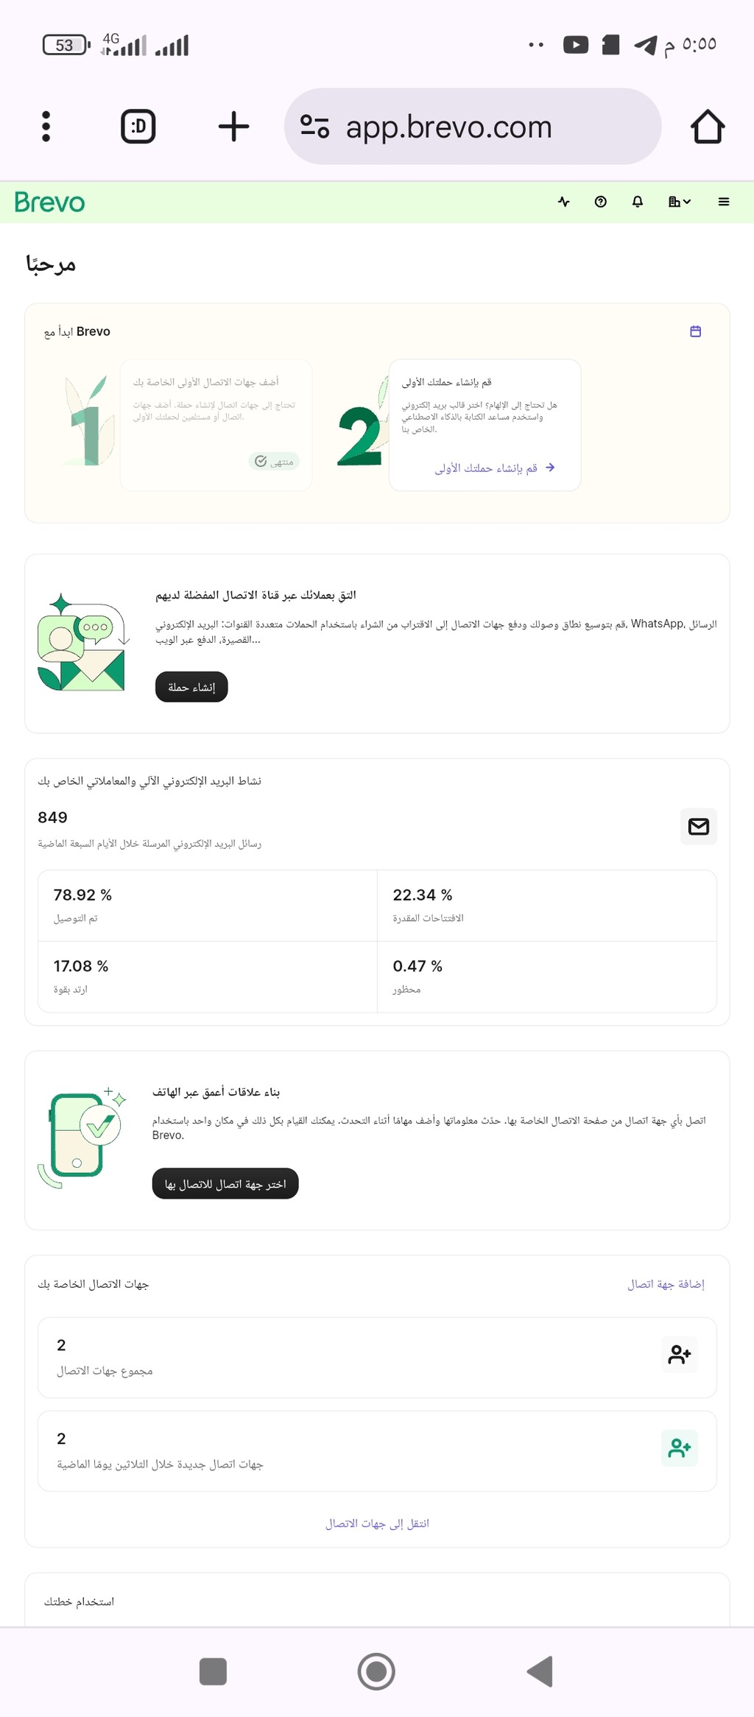Click the envelope icon beside 849 emails
The height and width of the screenshot is (1717, 754).
pyautogui.click(x=698, y=827)
